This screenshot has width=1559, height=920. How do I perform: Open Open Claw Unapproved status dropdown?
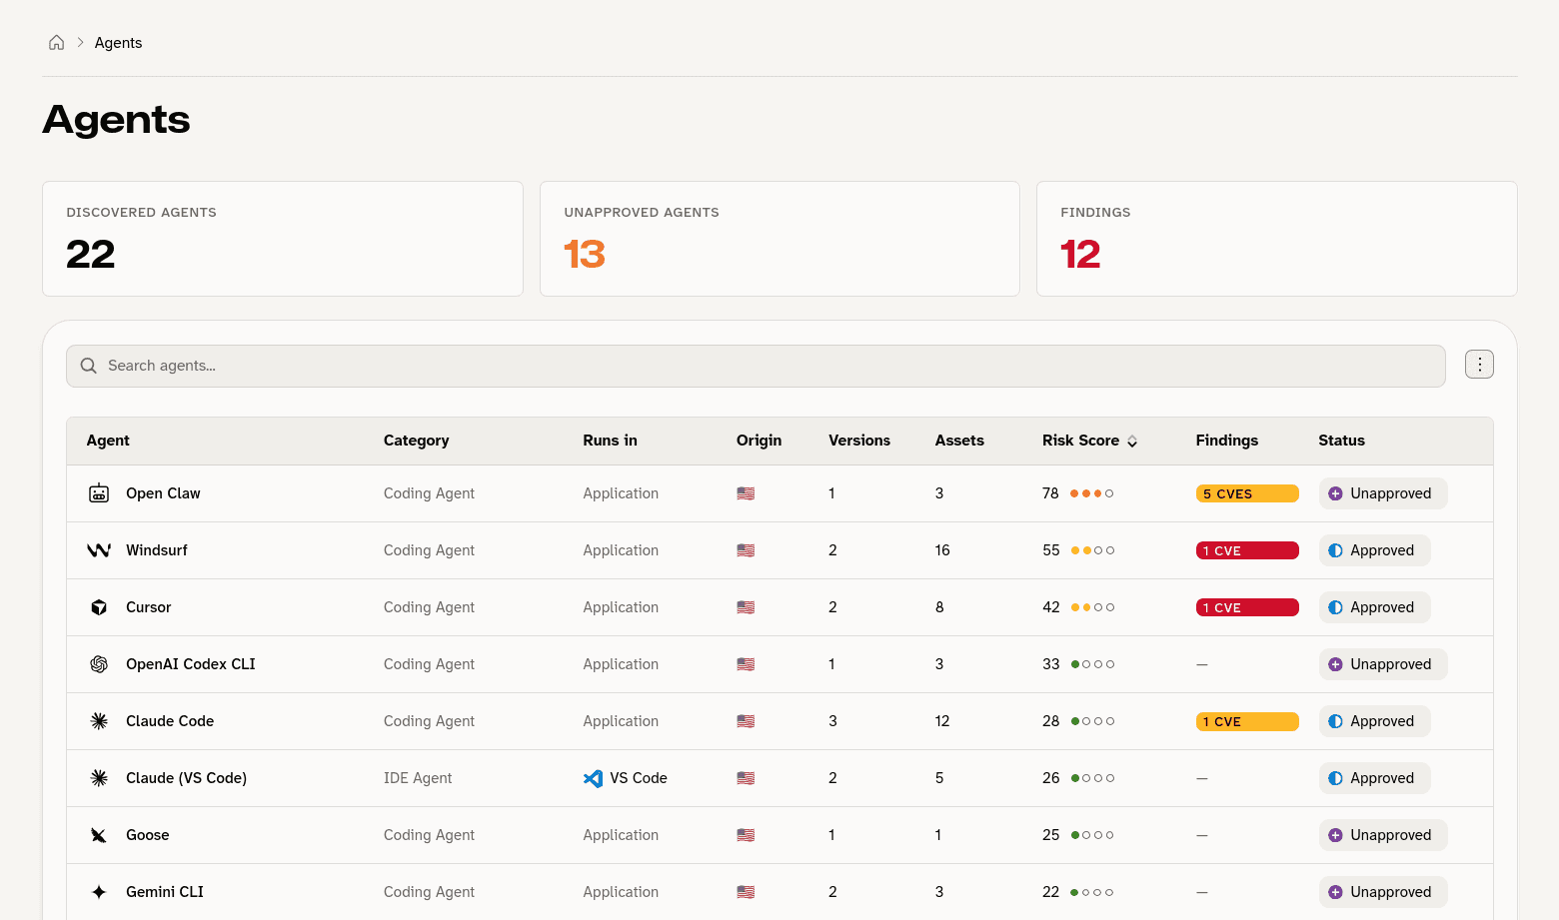pyautogui.click(x=1383, y=493)
